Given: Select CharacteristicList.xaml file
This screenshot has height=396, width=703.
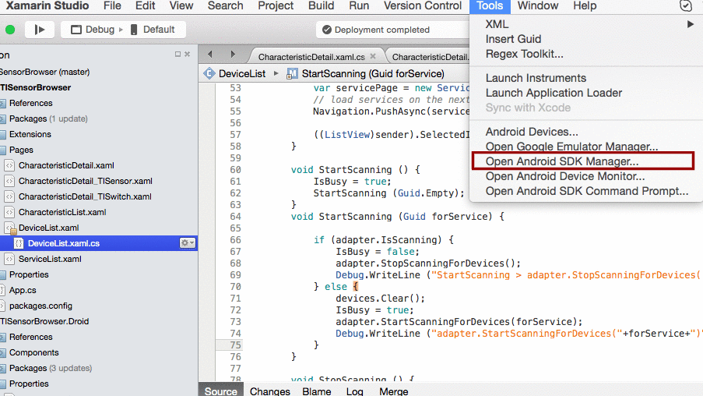Looking at the screenshot, I should click(x=62, y=212).
